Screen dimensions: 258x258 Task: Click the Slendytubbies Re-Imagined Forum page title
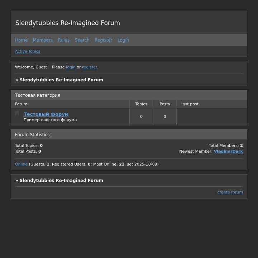[68, 23]
